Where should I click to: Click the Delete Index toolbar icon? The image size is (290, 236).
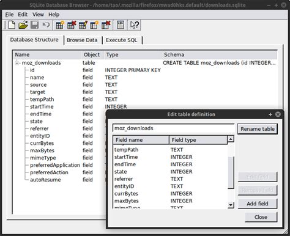click(106, 25)
